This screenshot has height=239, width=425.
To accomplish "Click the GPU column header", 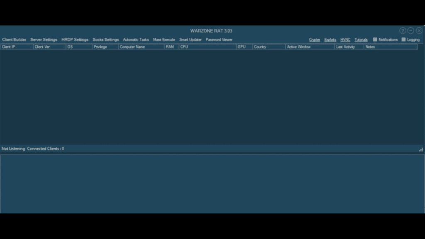I will coord(244,47).
